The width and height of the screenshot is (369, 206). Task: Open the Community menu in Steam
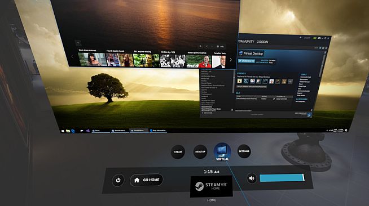click(246, 41)
